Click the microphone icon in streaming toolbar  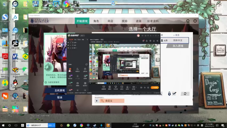(x=127, y=87)
